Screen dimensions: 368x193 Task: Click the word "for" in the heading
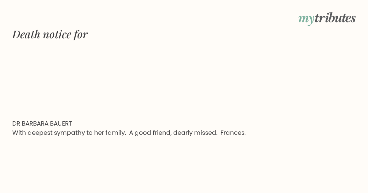[81, 34]
